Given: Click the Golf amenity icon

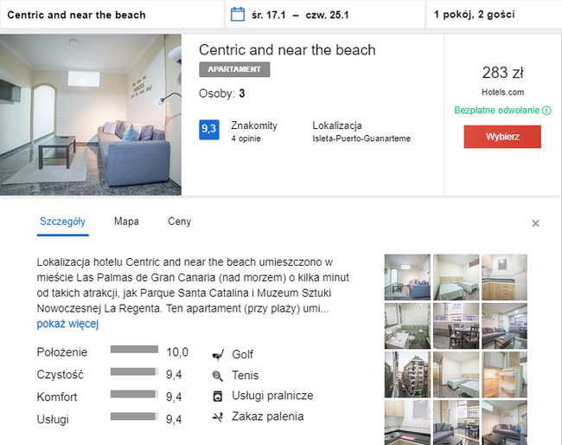Looking at the screenshot, I should pyautogui.click(x=217, y=355).
